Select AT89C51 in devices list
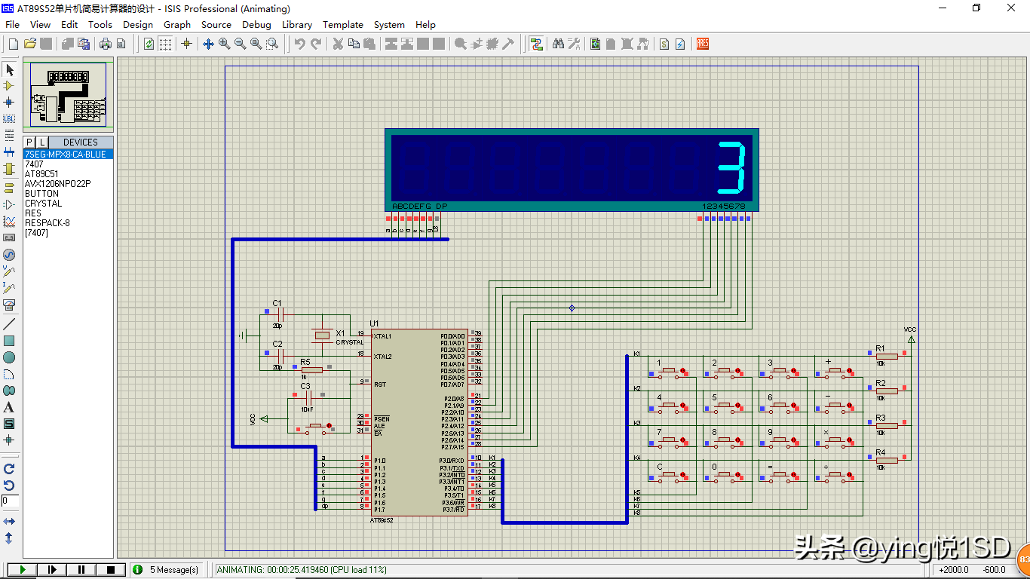Viewport: 1030px width, 579px height. point(41,173)
